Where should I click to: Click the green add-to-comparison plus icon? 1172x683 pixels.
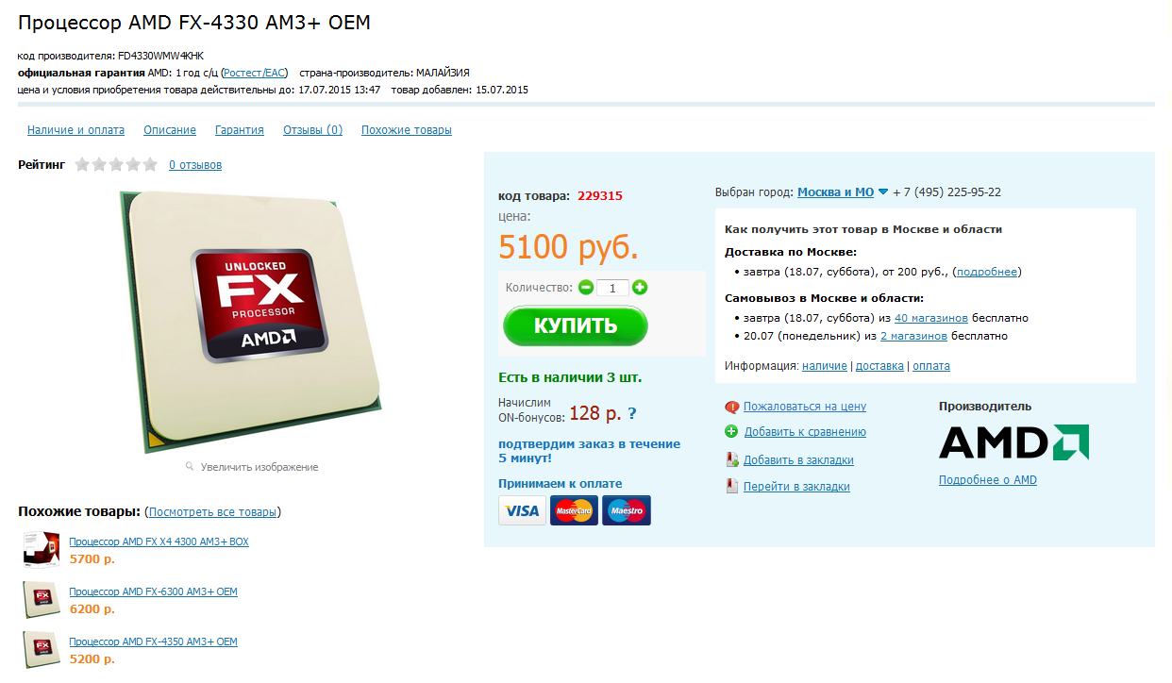[731, 432]
